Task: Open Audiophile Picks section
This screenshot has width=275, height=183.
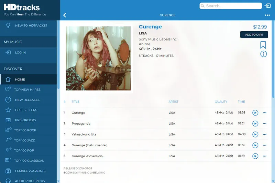Action: pos(29,180)
